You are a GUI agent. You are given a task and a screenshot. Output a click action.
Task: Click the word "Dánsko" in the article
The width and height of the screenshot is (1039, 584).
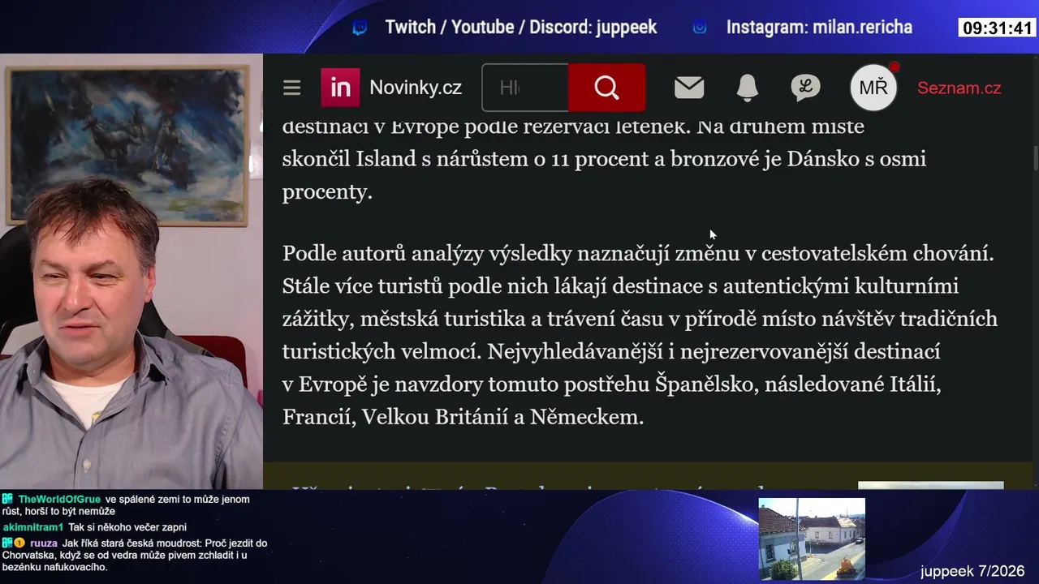click(822, 159)
